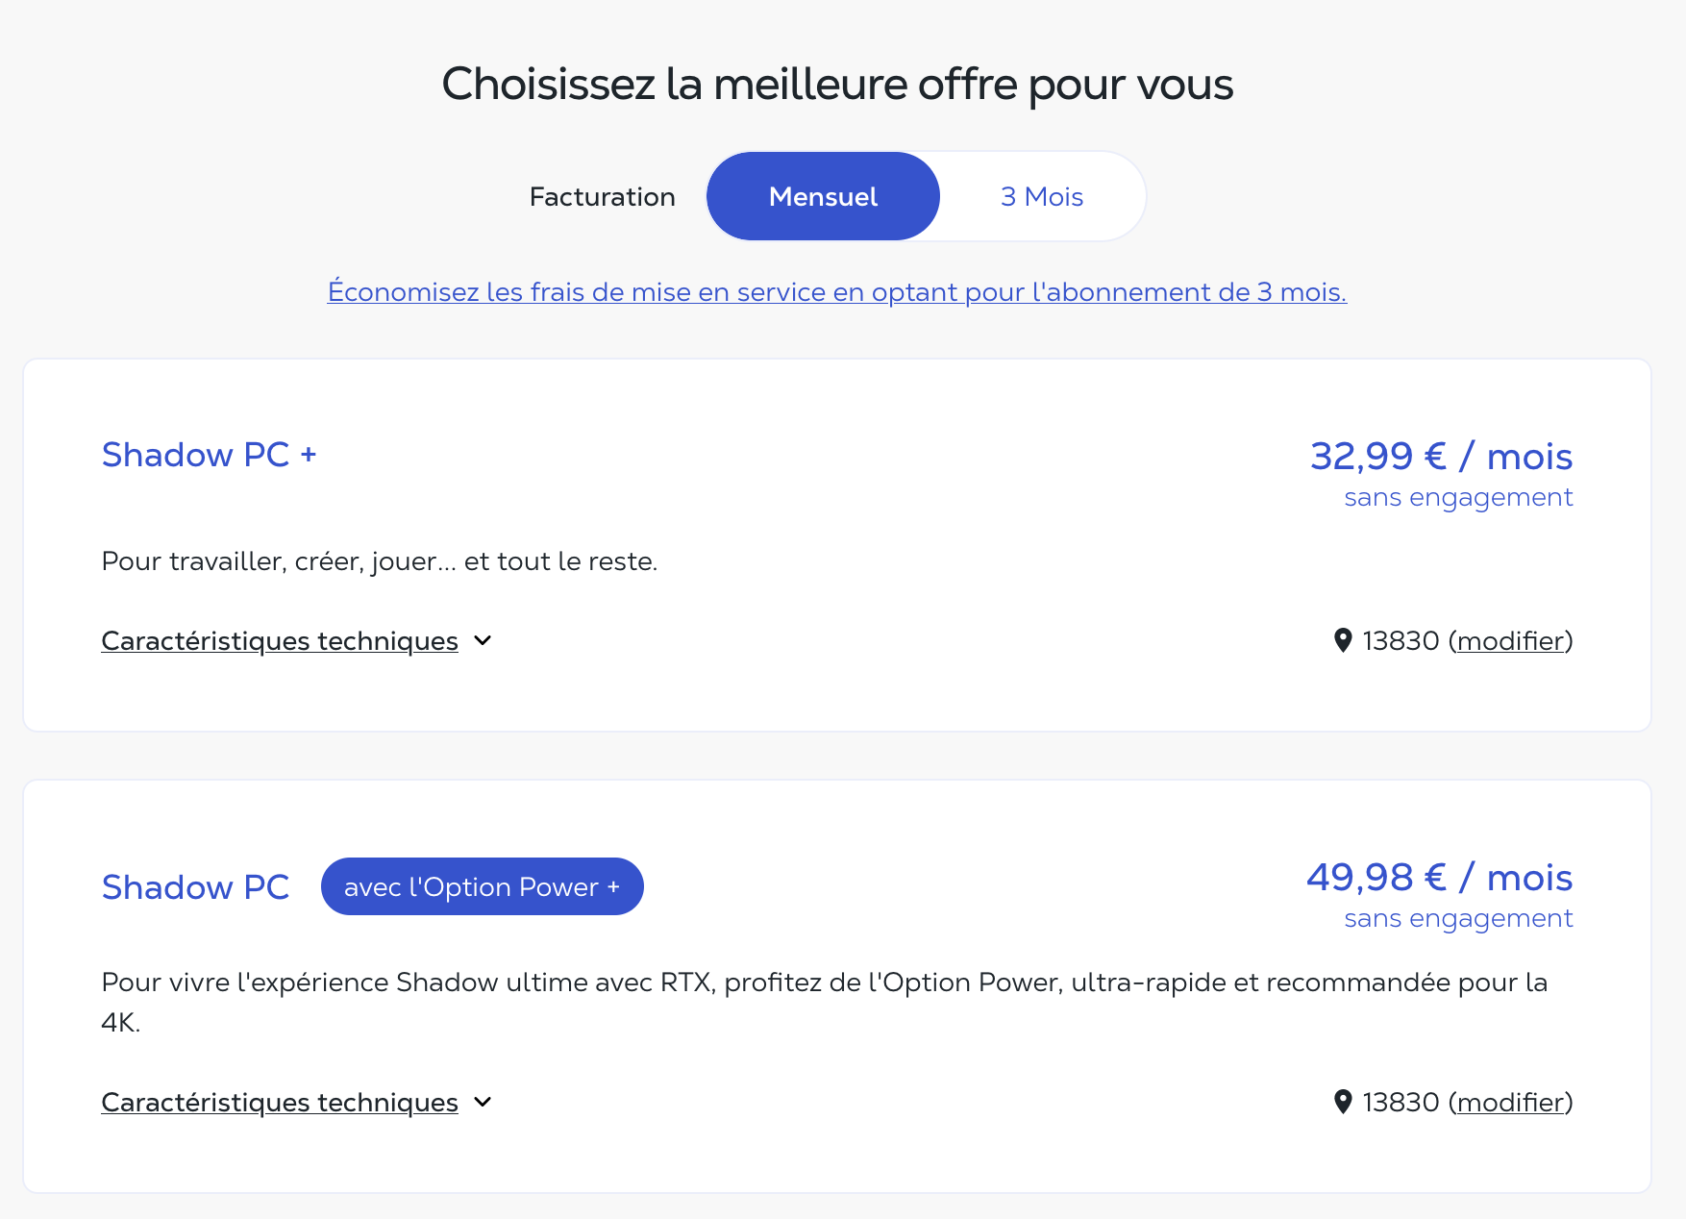Select the Shadow PC + offer title
The width and height of the screenshot is (1686, 1219).
pyautogui.click(x=209, y=455)
